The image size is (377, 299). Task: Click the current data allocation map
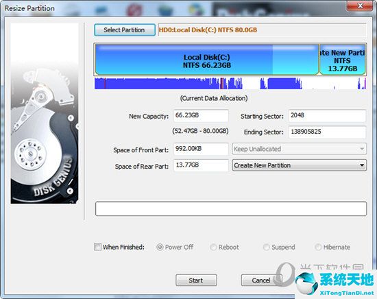(x=230, y=83)
